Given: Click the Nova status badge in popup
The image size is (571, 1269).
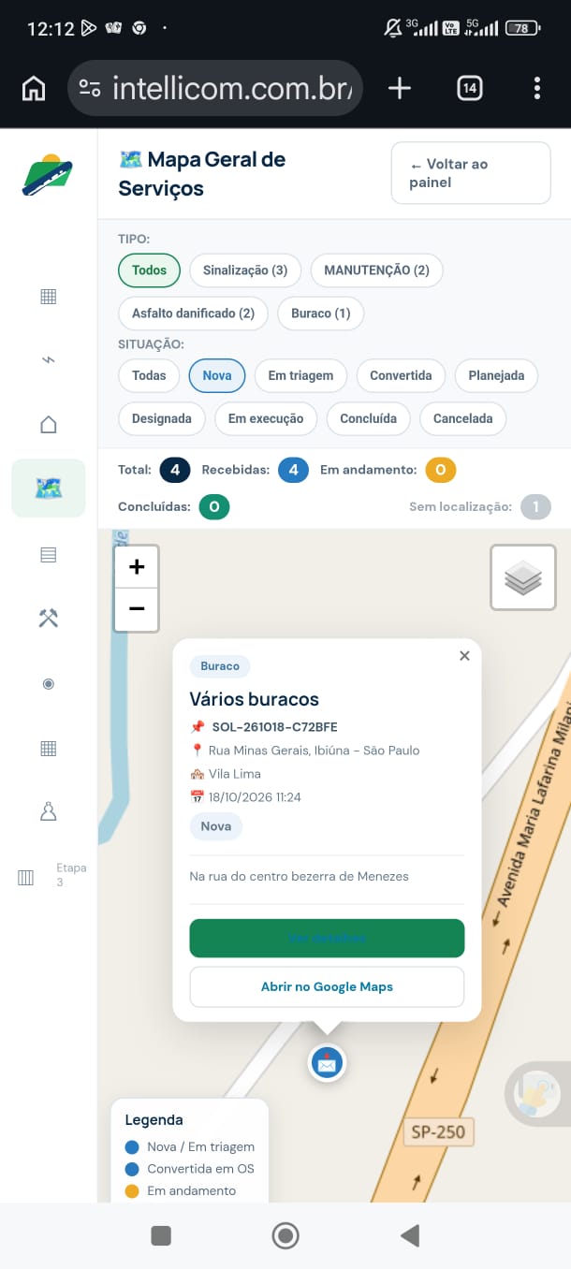Looking at the screenshot, I should coord(216,826).
